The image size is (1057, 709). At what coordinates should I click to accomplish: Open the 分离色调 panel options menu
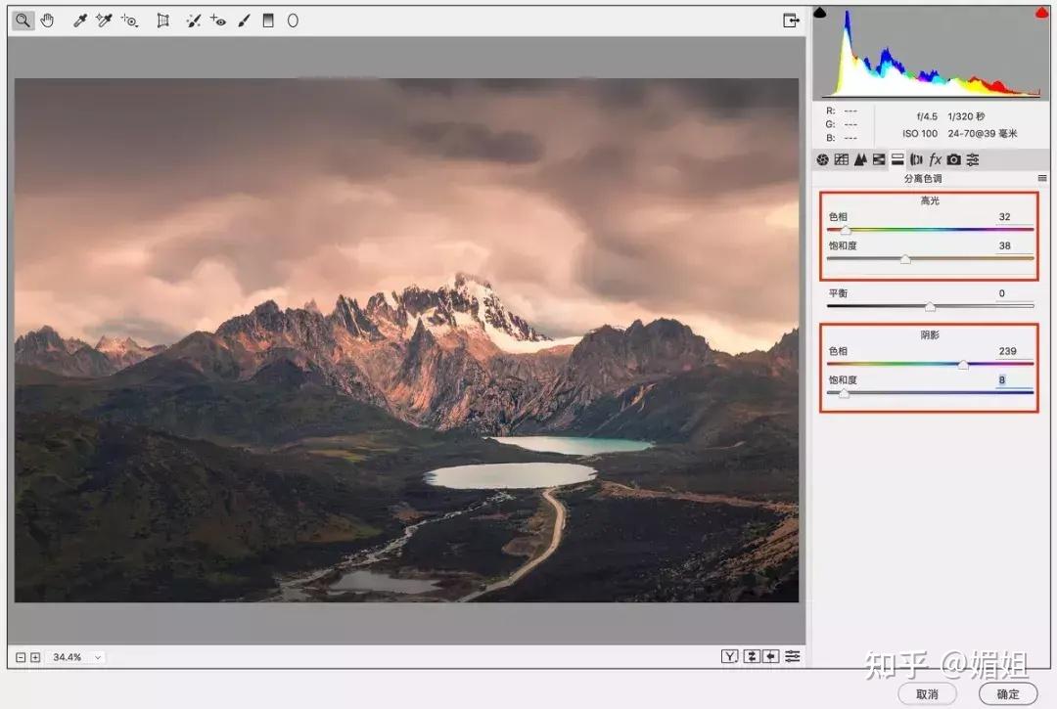click(x=1042, y=178)
